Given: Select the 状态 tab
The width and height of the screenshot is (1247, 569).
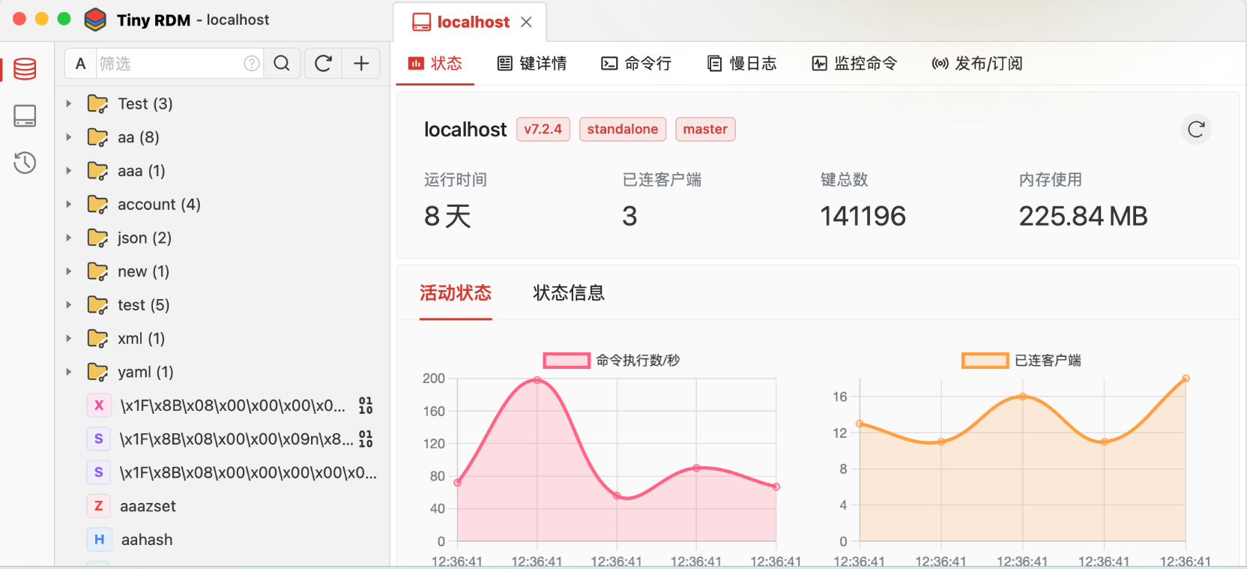Looking at the screenshot, I should (x=435, y=64).
